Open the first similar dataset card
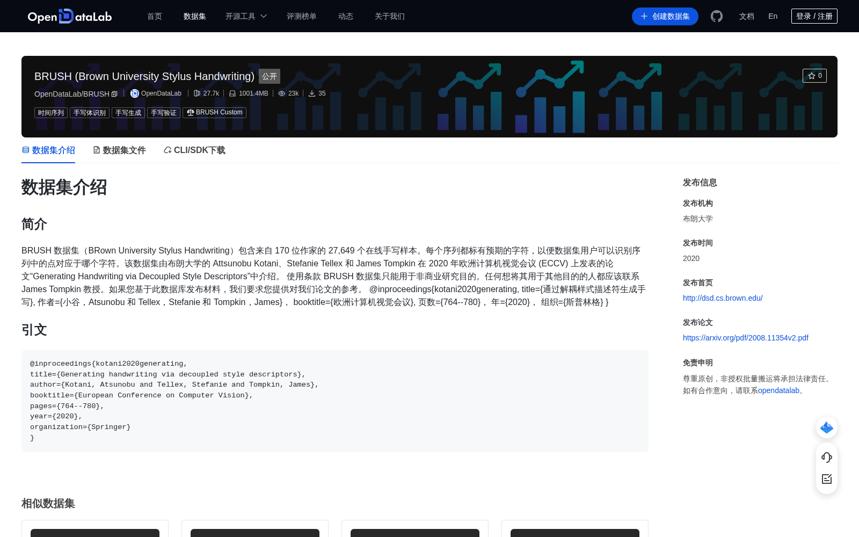This screenshot has width=859, height=537. coord(95,529)
